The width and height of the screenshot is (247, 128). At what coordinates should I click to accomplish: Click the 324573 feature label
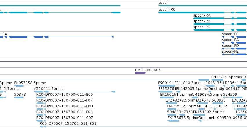click(x=204, y=100)
